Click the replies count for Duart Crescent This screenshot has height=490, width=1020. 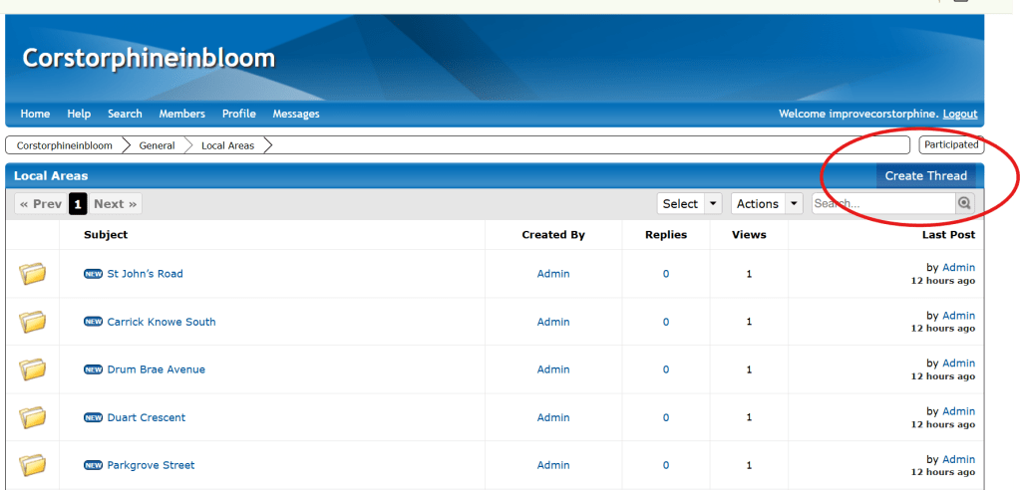click(x=665, y=418)
